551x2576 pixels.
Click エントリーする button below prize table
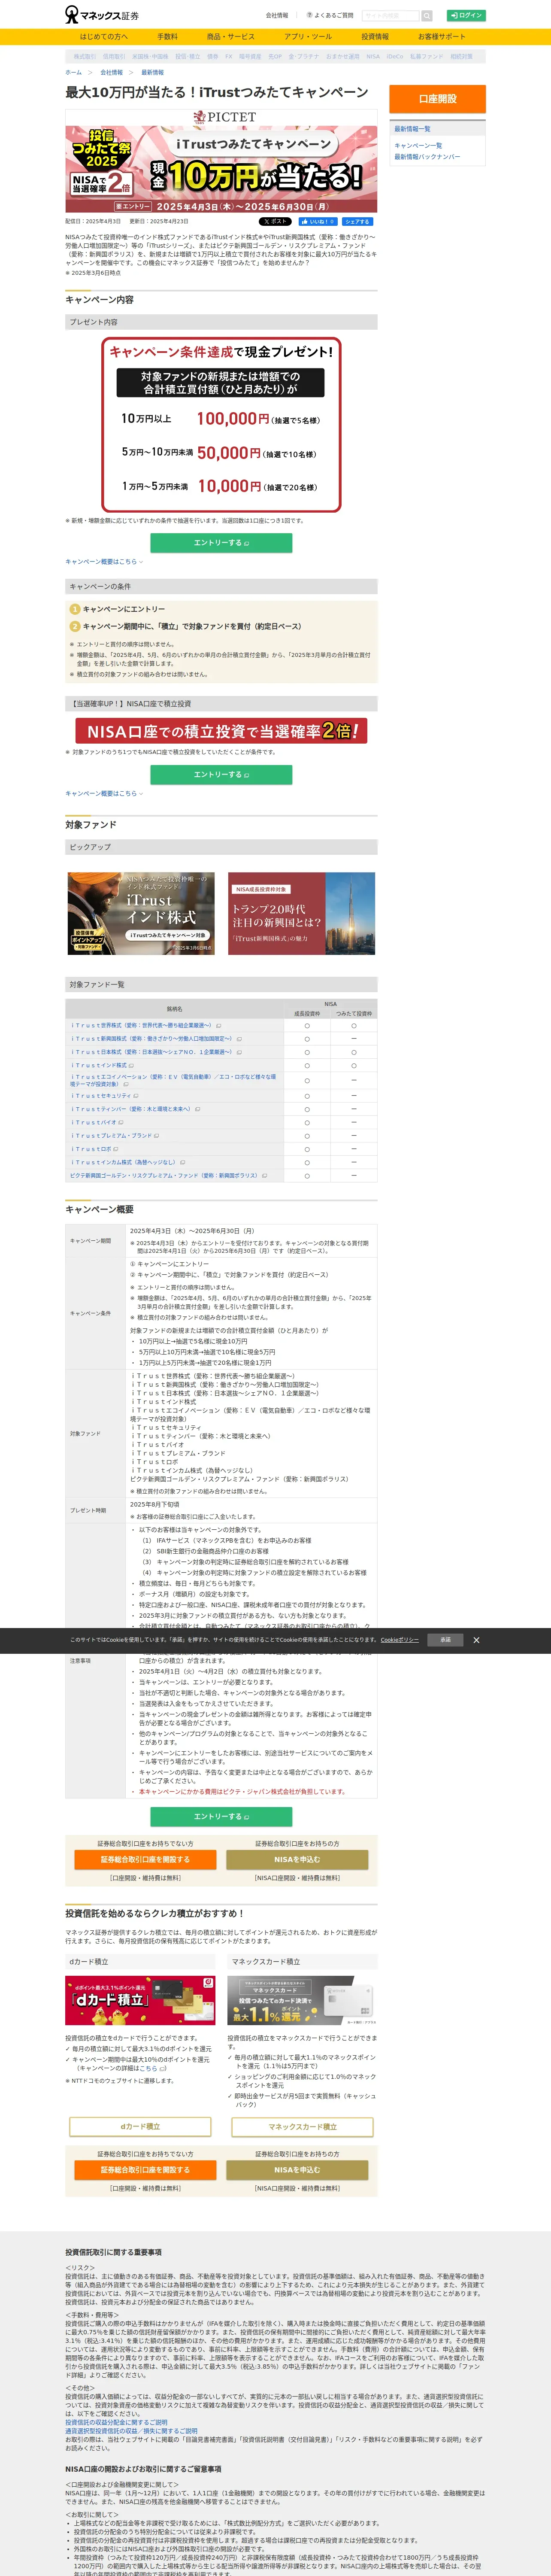[221, 543]
